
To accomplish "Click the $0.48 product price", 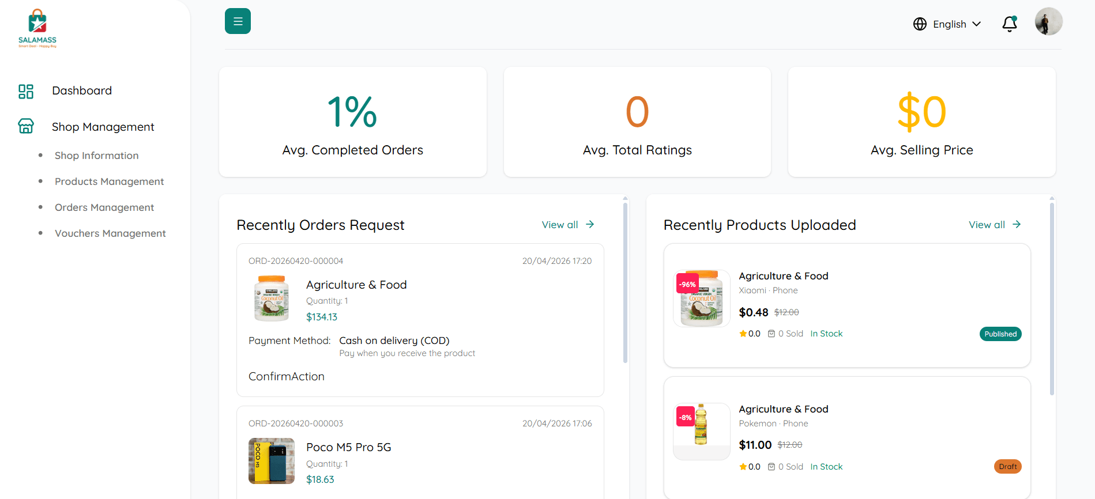I will [754, 312].
